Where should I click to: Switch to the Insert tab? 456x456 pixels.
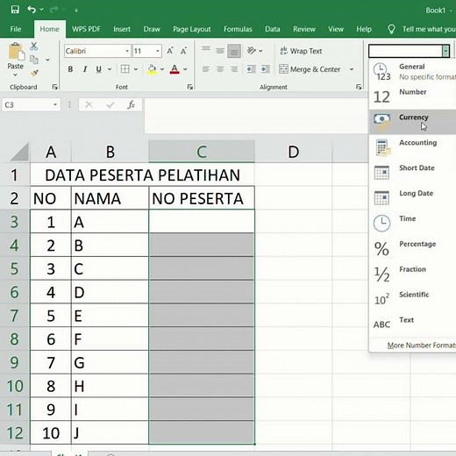[122, 29]
